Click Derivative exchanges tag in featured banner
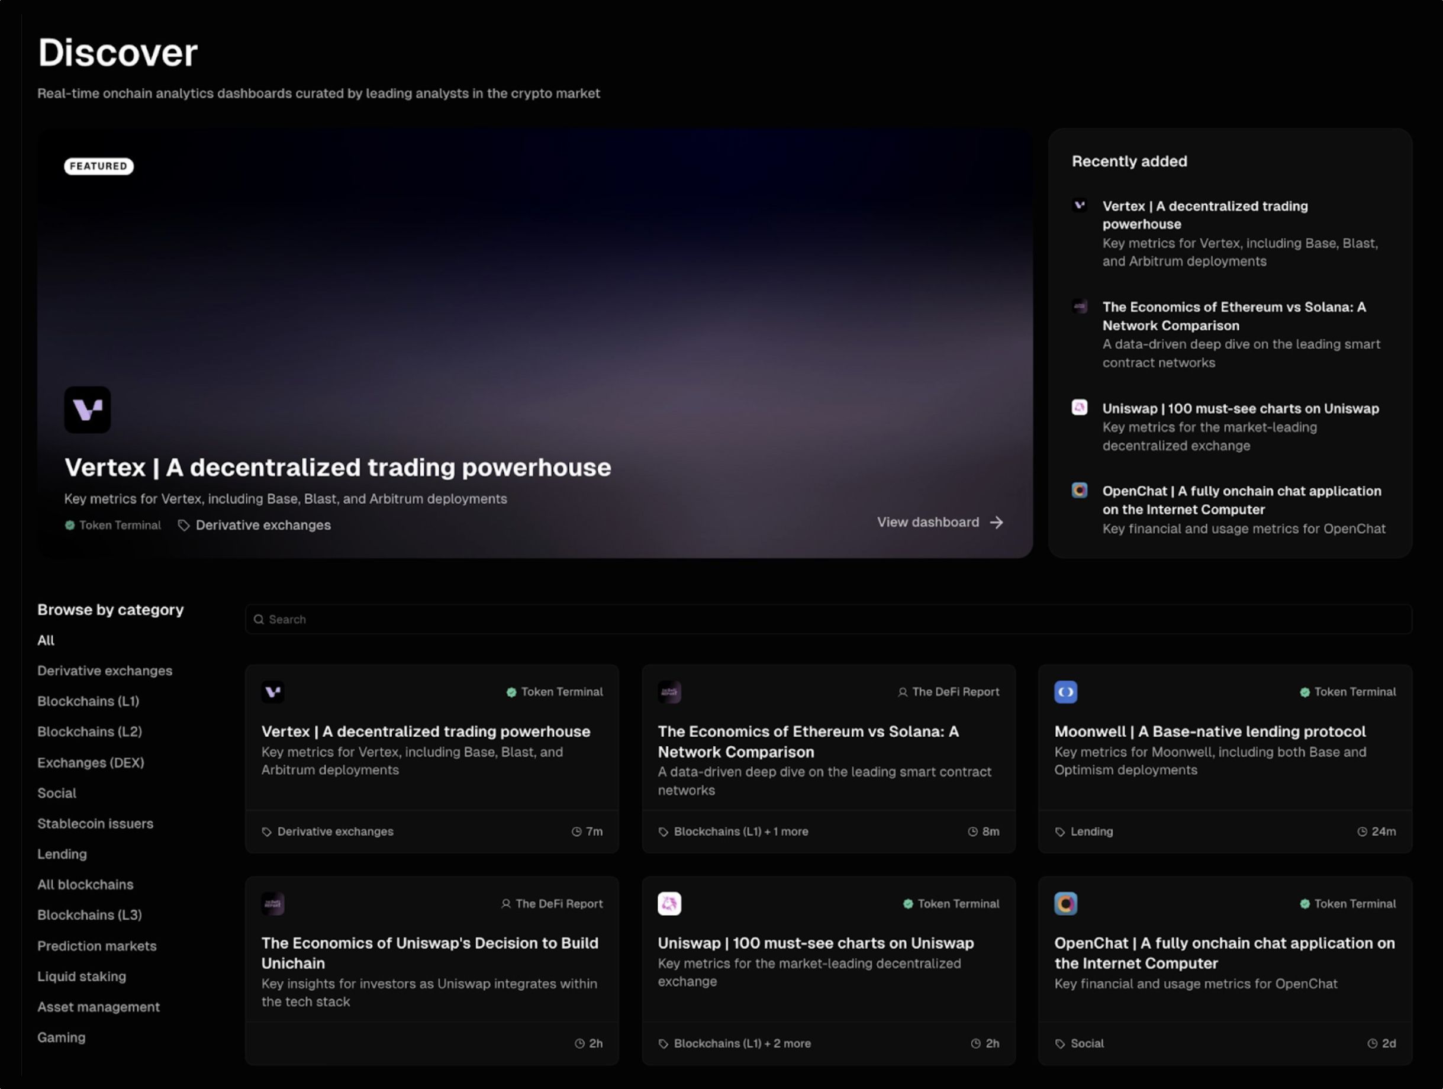Viewport: 1443px width, 1089px height. [x=263, y=525]
